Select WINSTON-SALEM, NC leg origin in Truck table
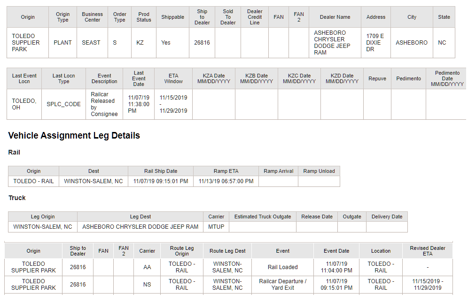 [43, 227]
